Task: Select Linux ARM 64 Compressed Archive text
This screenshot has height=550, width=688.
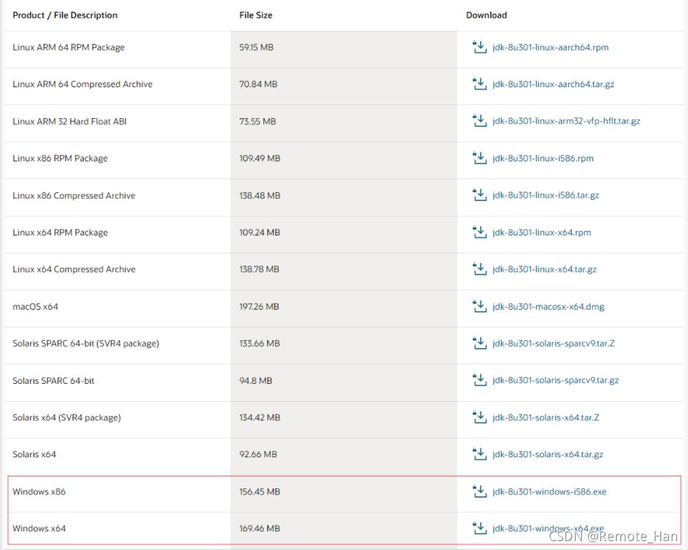Action: tap(82, 84)
